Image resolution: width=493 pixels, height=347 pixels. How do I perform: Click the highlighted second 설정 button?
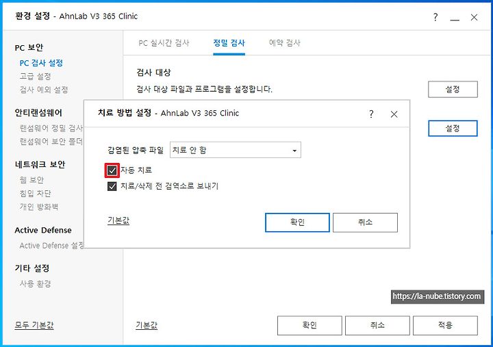(453, 128)
